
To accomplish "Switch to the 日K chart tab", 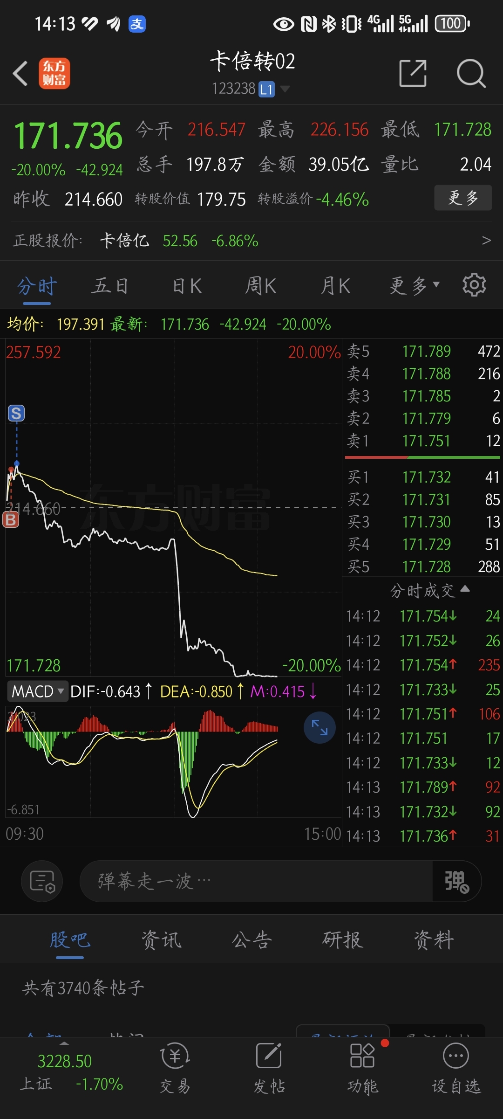I will (x=187, y=286).
